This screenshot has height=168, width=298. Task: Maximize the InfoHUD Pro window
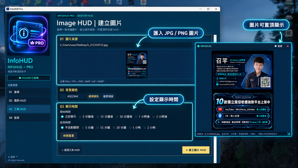pyautogui.click(x=208, y=9)
